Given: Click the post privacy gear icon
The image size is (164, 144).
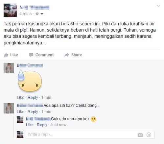Looking at the screenshot, I should 37,14.
